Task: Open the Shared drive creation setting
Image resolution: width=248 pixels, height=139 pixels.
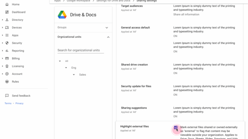Action: 134,64
